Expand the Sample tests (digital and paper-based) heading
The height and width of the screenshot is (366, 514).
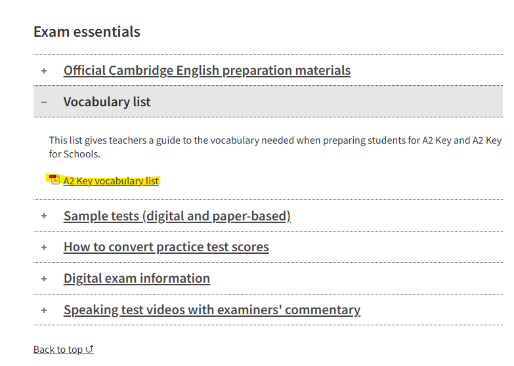(x=177, y=216)
